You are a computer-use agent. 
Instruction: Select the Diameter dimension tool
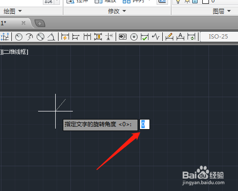[40, 37]
